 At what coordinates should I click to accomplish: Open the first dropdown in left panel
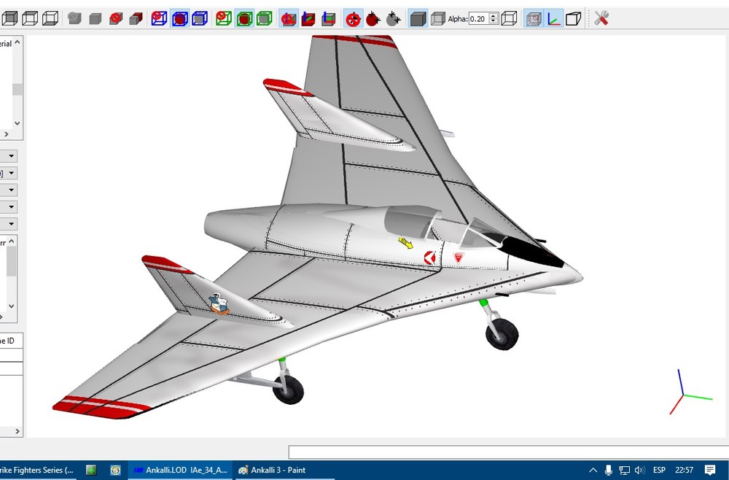coord(11,156)
